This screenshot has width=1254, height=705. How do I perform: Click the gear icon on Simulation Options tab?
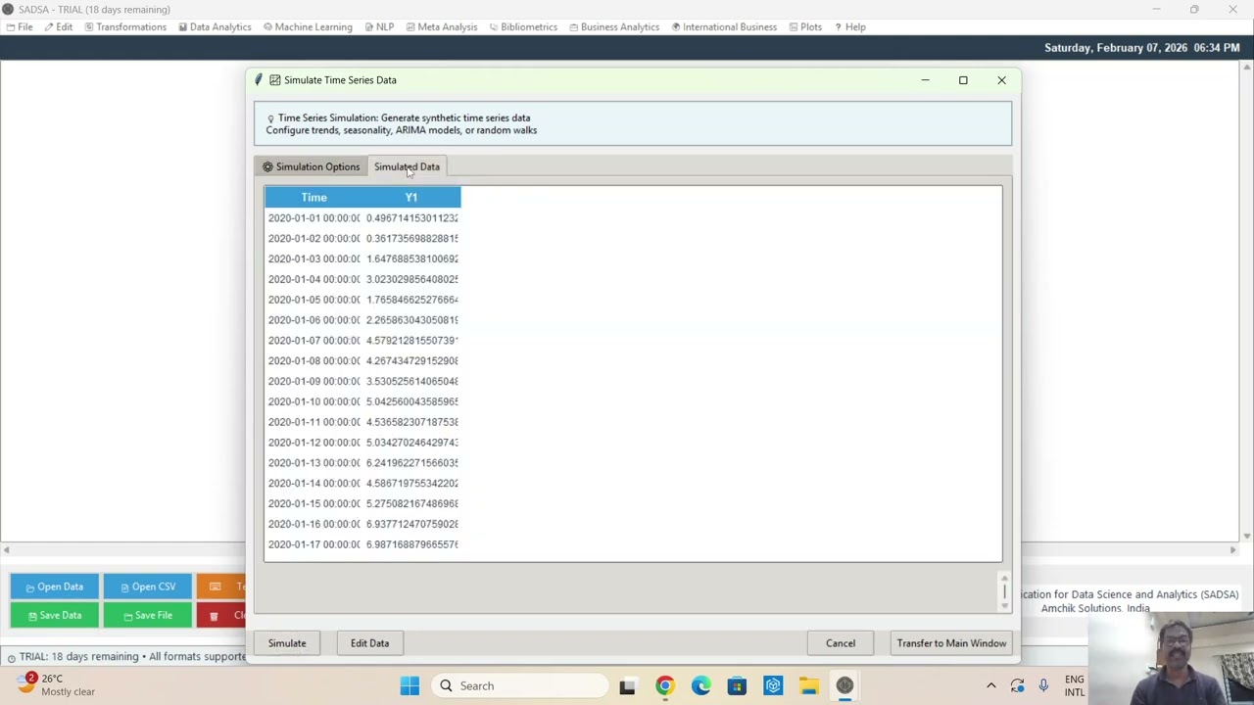[267, 166]
